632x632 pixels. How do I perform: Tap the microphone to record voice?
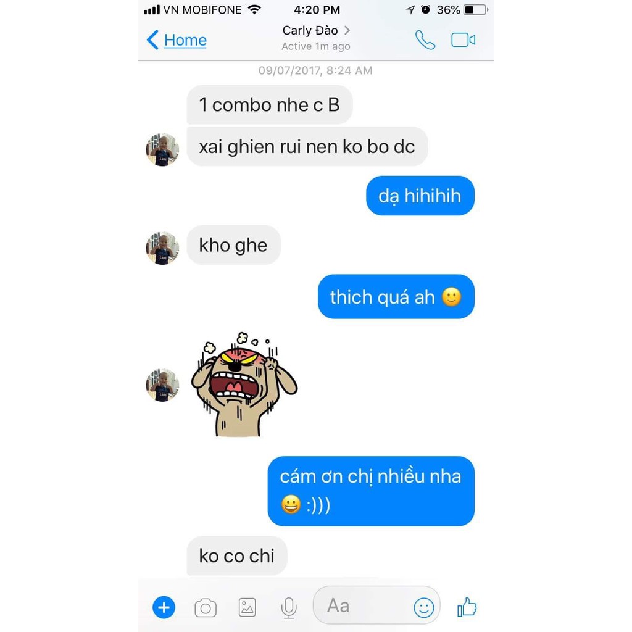[289, 608]
